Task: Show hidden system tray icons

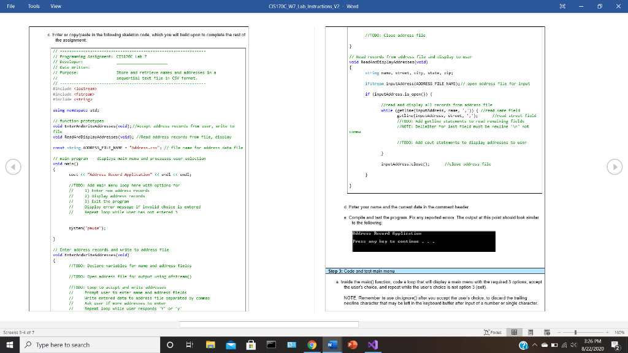Action: [x=534, y=345]
